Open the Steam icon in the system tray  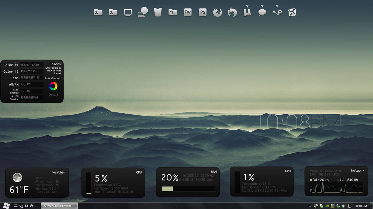click(x=316, y=206)
